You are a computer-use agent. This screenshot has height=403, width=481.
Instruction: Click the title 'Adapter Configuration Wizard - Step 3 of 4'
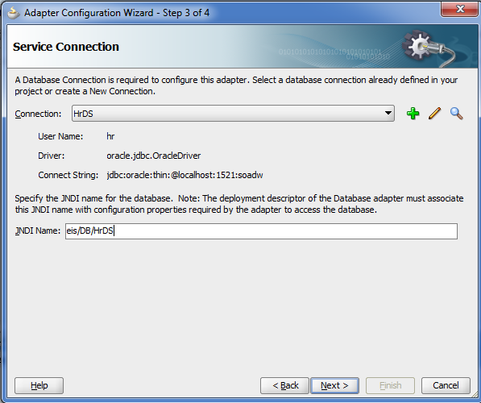point(117,13)
